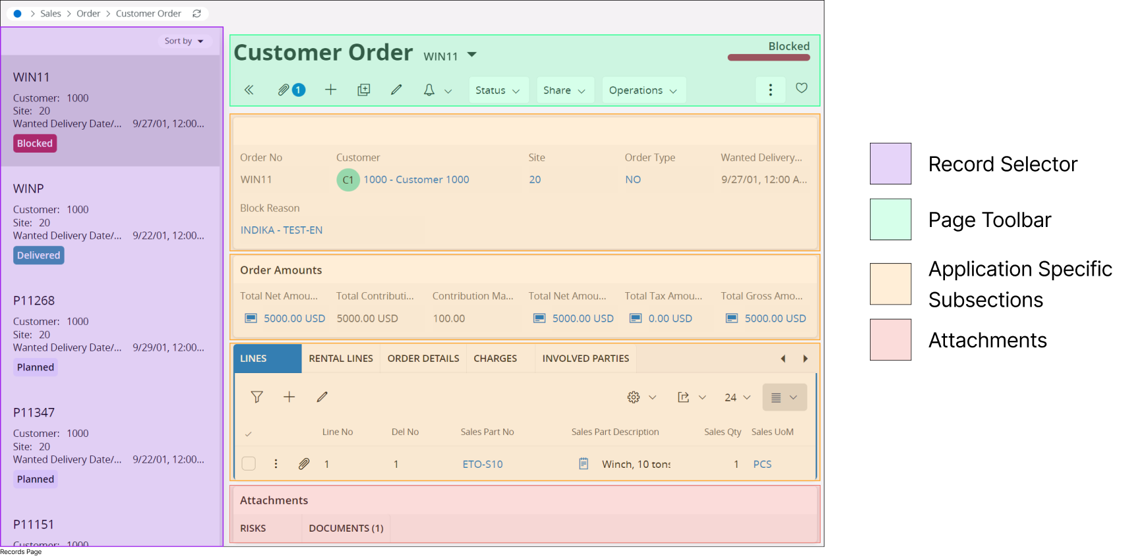Select the WINP order in the list
Image resolution: width=1132 pixels, height=556 pixels.
click(111, 222)
